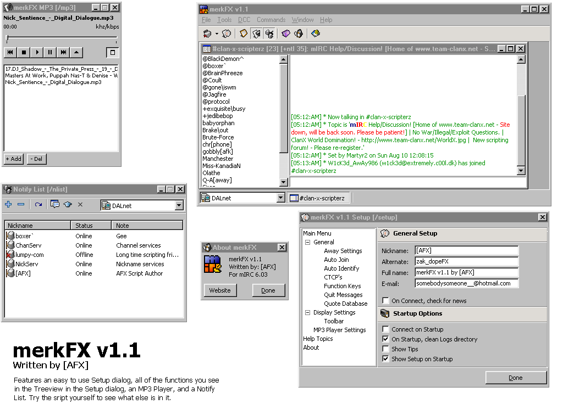
Task: Open the Commands menu in merkFX
Action: pyautogui.click(x=271, y=20)
